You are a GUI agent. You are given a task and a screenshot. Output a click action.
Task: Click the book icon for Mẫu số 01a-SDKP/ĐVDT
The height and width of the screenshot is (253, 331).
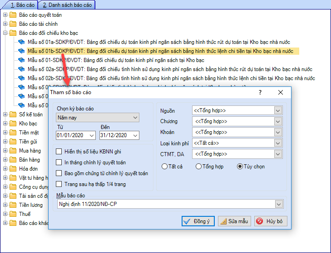point(22,42)
